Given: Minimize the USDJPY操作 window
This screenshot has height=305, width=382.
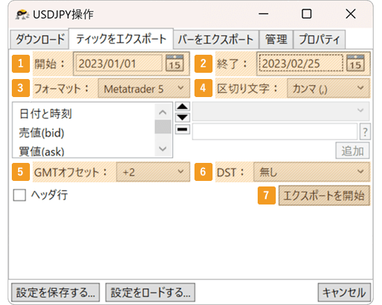Looking at the screenshot, I should (263, 14).
